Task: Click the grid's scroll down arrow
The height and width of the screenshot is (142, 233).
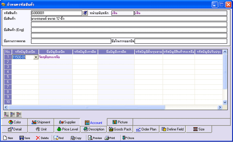Action: tap(225, 102)
